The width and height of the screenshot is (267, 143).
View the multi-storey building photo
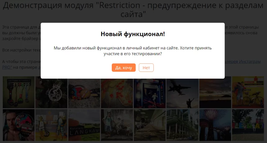coord(182,124)
